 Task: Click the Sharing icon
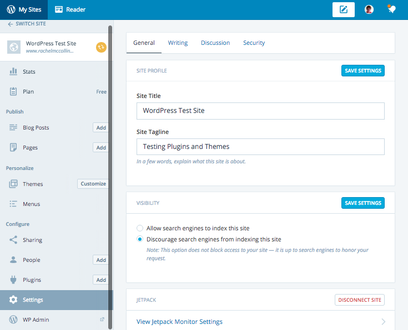click(13, 240)
